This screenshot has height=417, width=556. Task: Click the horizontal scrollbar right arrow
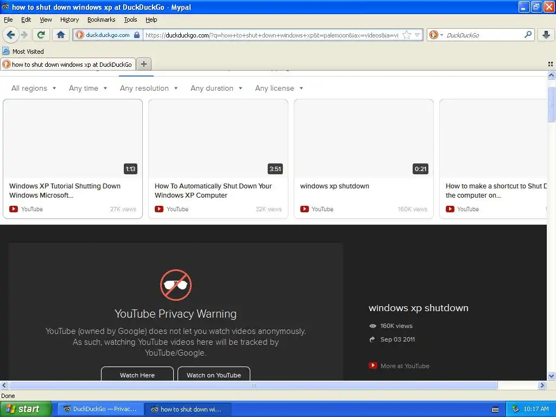(542, 385)
